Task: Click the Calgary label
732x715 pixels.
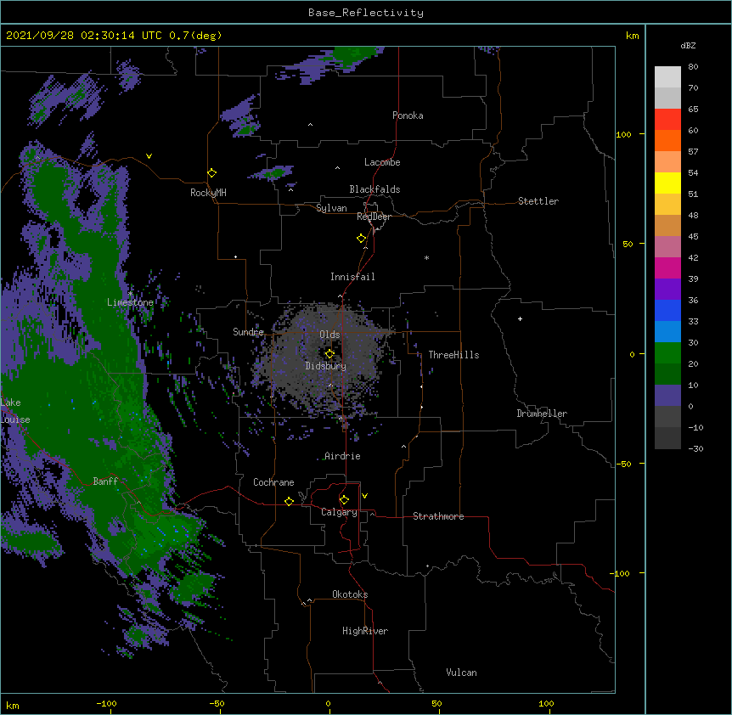Action: click(x=339, y=512)
